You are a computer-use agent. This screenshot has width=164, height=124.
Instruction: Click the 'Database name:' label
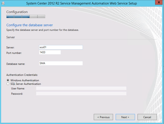point(16,64)
